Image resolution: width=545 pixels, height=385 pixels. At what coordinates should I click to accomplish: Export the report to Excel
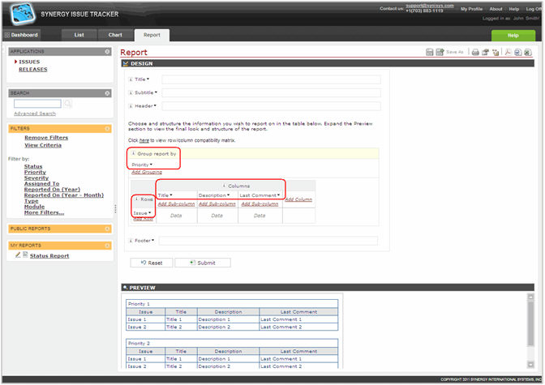(x=528, y=52)
